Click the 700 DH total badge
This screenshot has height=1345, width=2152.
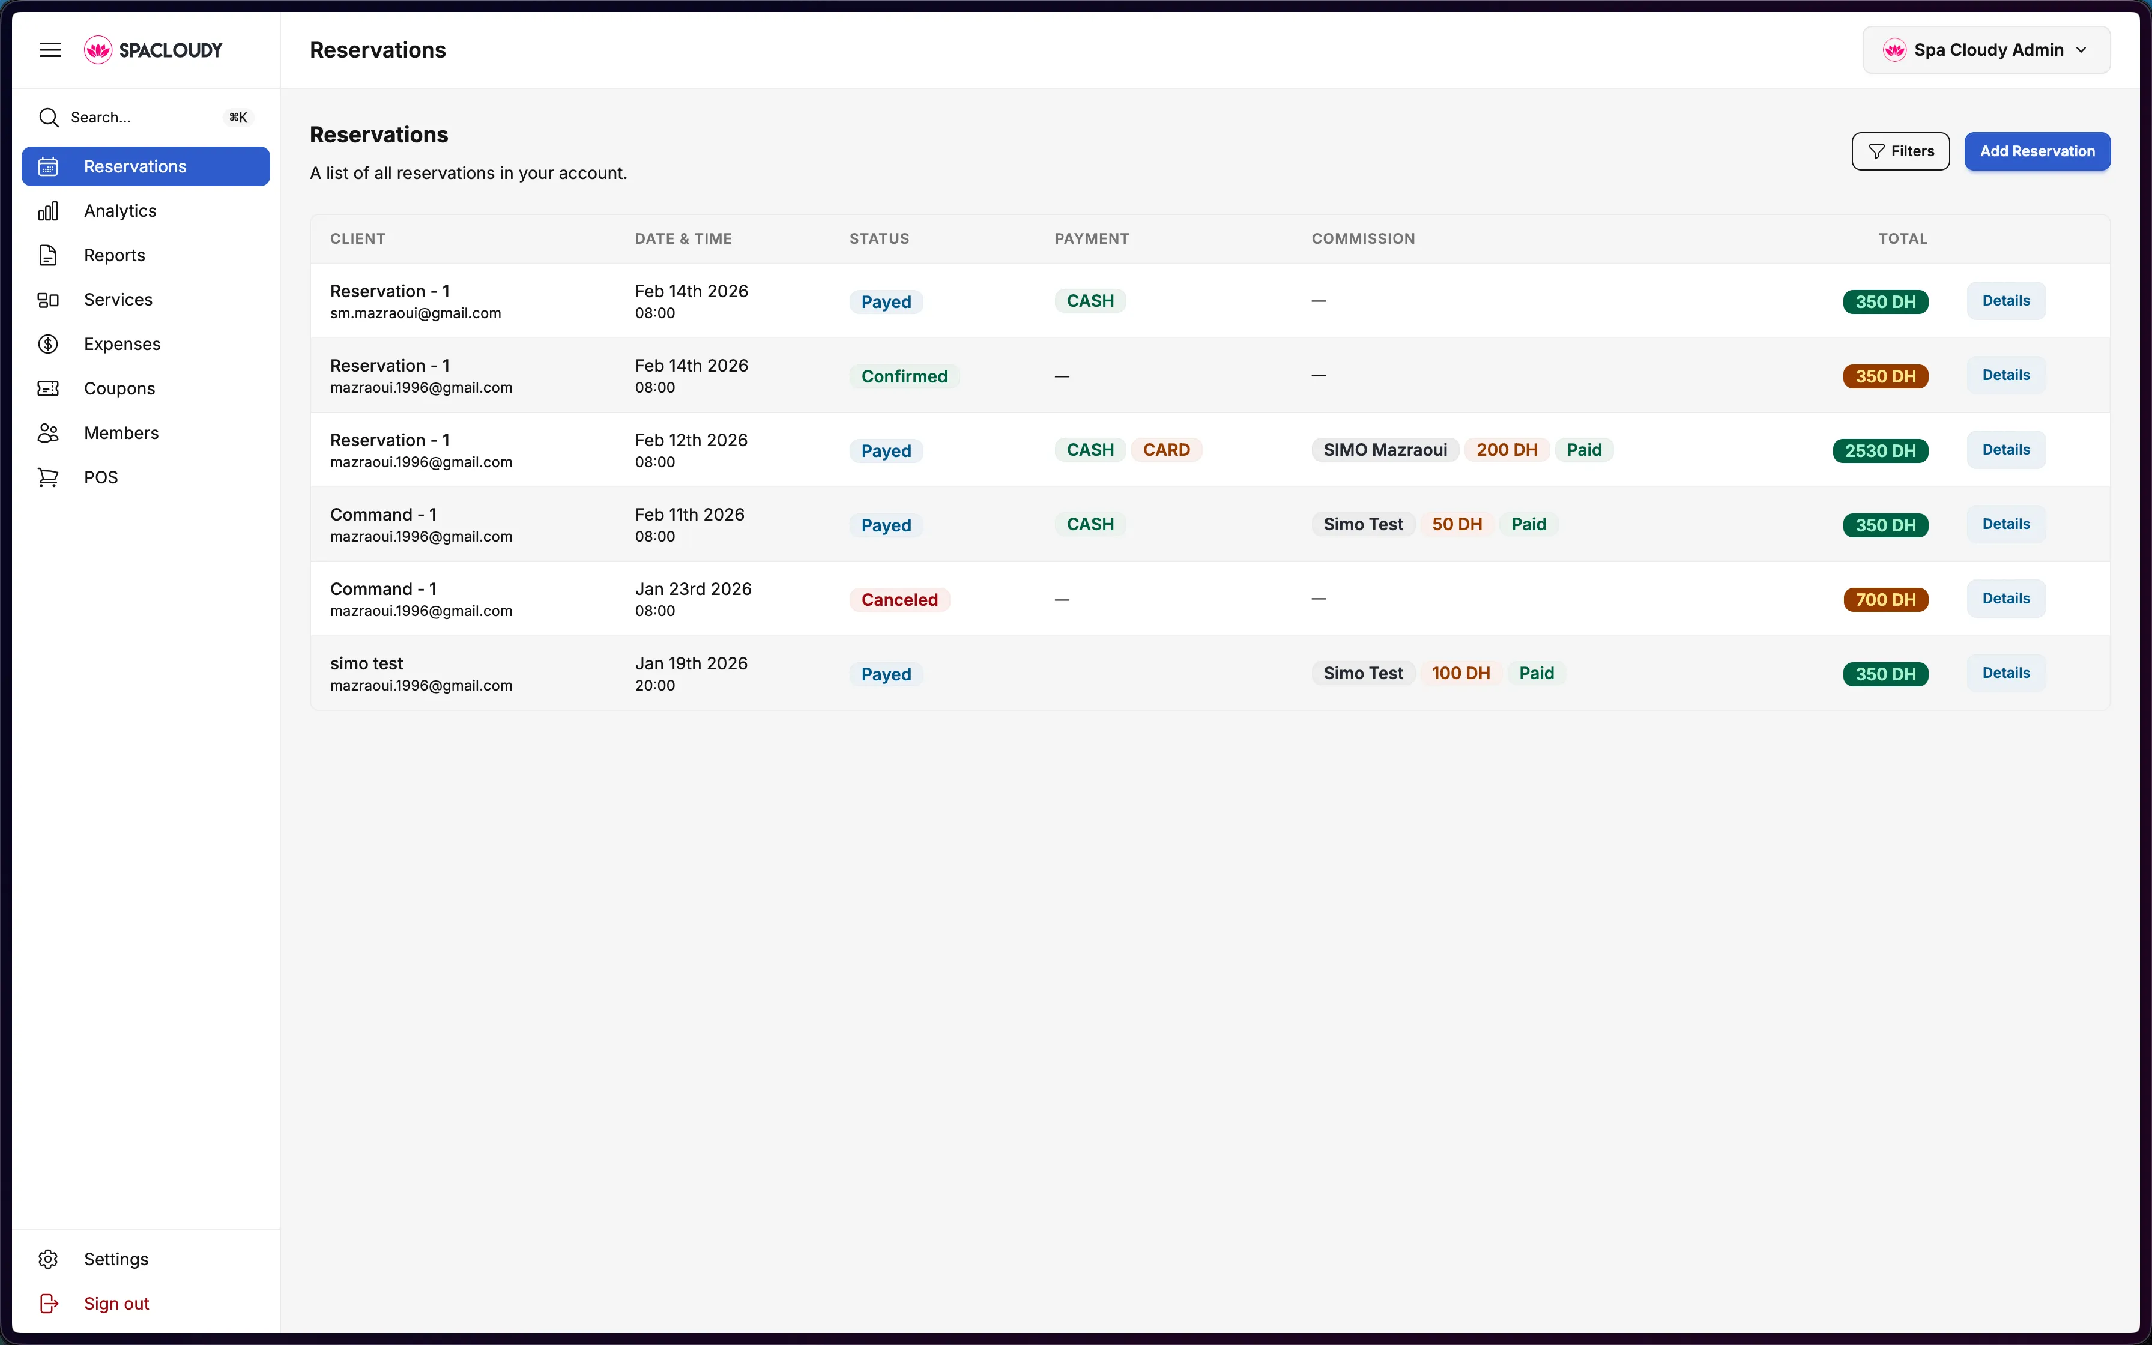(x=1885, y=600)
